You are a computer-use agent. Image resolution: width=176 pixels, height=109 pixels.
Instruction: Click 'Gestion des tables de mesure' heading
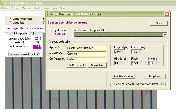coord(67,23)
